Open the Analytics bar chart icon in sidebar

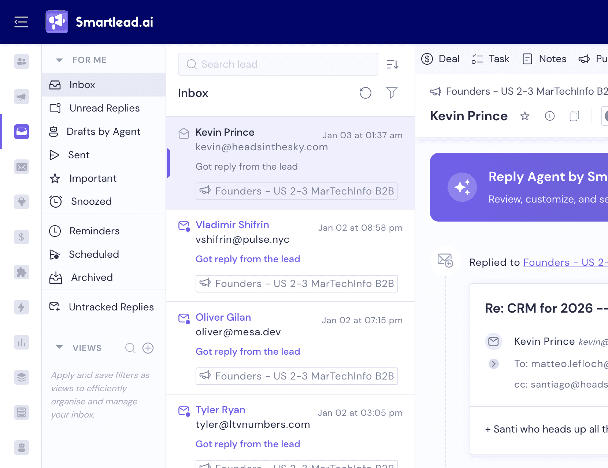pos(21,342)
